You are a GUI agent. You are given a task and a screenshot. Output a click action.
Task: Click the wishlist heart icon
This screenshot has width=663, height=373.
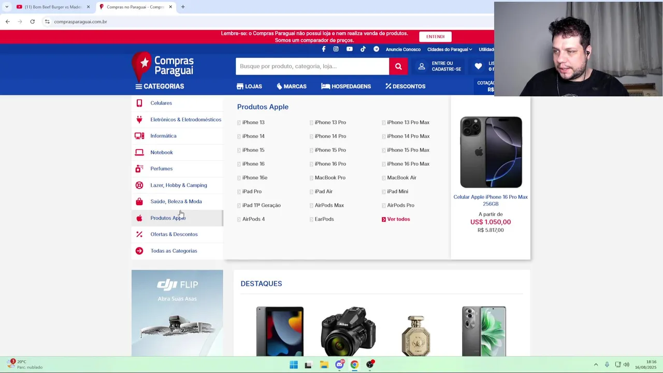[x=478, y=66]
